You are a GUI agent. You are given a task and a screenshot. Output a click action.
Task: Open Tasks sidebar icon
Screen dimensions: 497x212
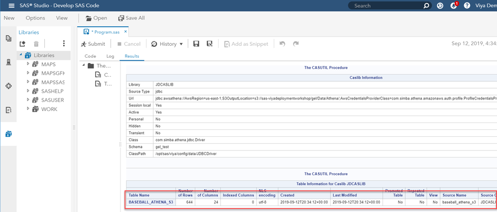point(8,86)
